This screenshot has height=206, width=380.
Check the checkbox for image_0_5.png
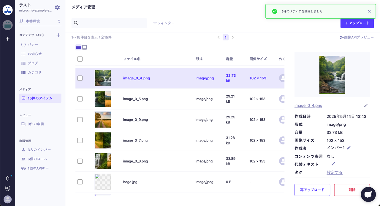pyautogui.click(x=80, y=99)
